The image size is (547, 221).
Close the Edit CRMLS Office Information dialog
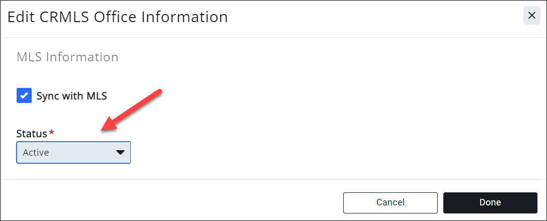pyautogui.click(x=531, y=16)
